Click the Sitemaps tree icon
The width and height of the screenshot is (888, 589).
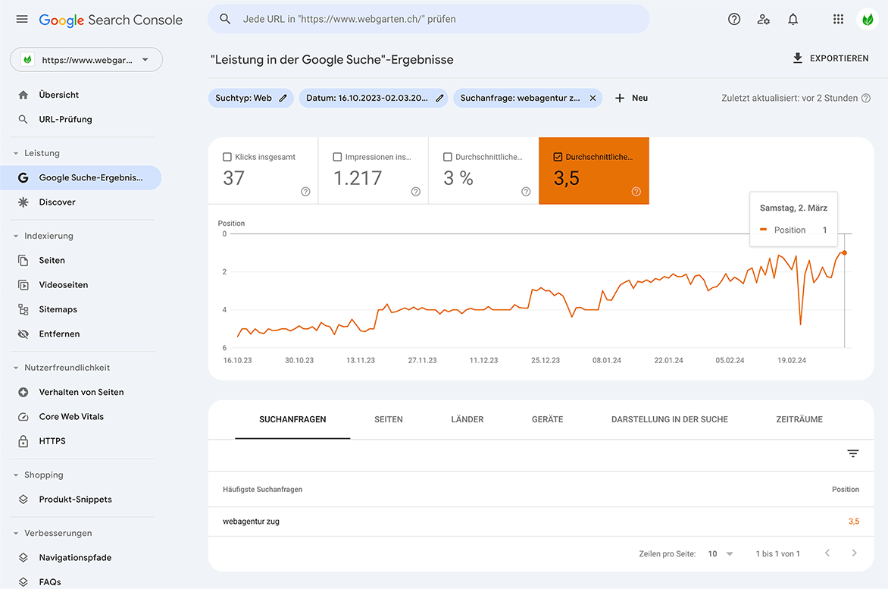click(23, 309)
